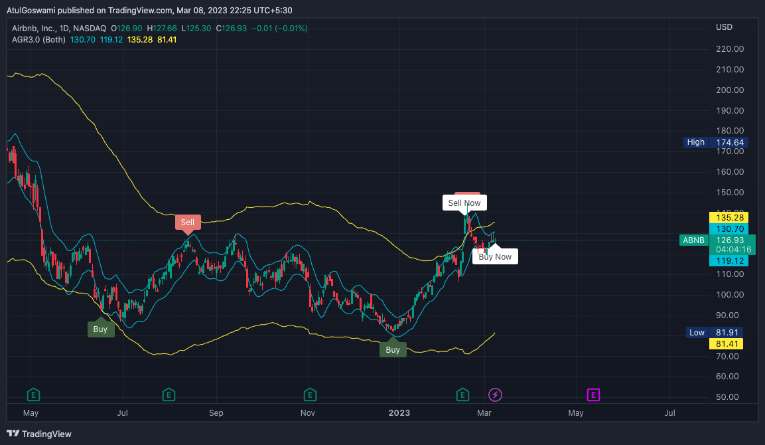Click the 04:04:16 countdown timer

click(x=733, y=250)
